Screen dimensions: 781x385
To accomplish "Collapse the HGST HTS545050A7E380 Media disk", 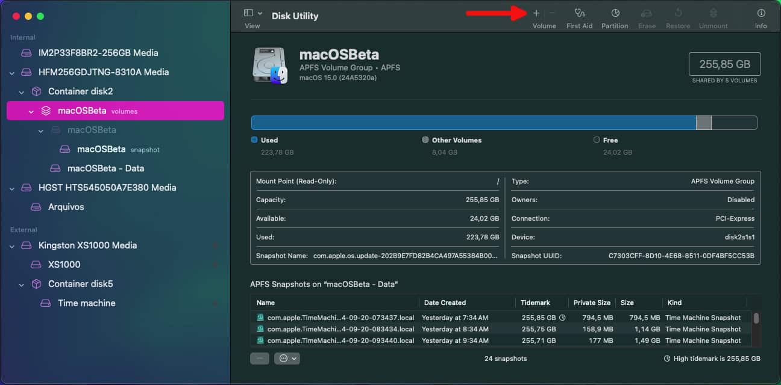I will coord(12,188).
